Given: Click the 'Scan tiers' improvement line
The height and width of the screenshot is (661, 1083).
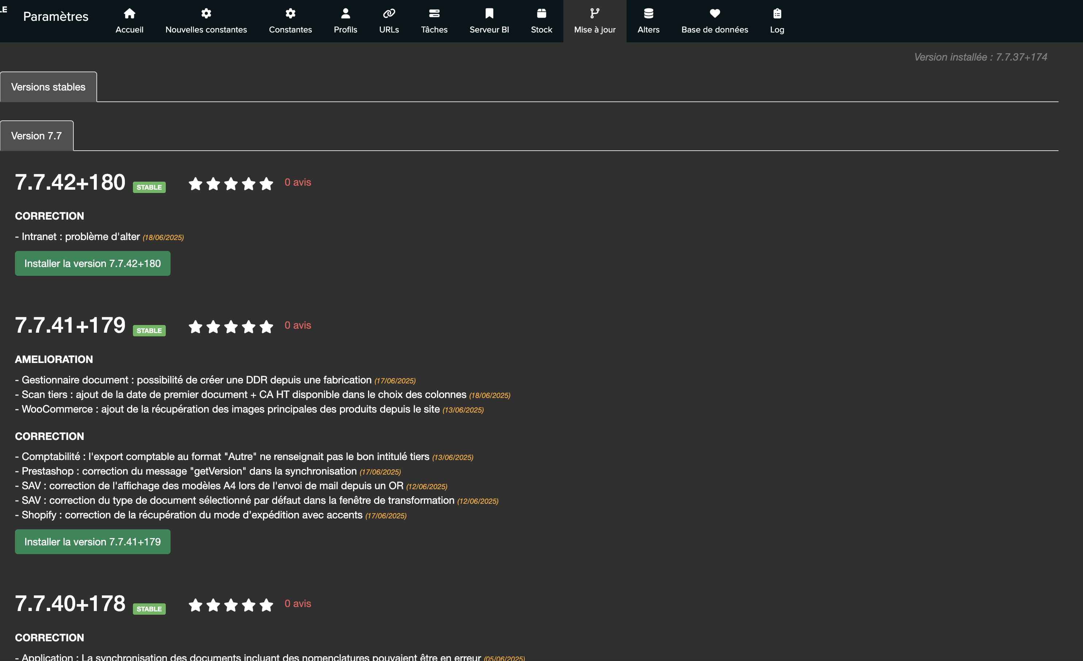Looking at the screenshot, I should [x=263, y=394].
